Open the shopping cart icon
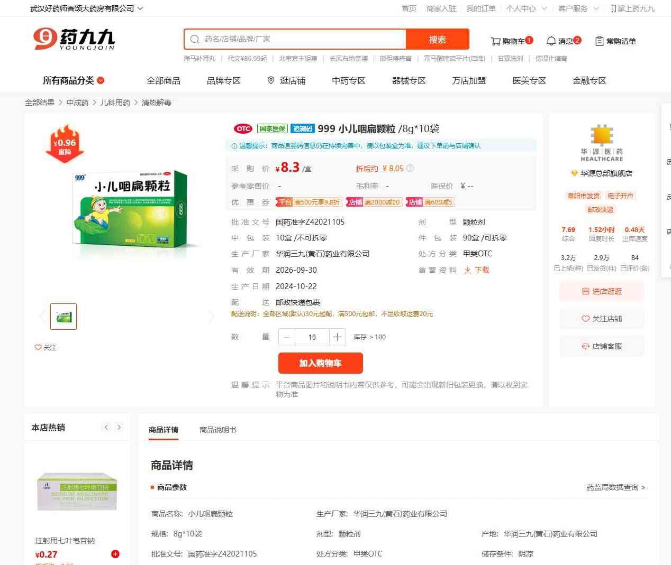 495,41
